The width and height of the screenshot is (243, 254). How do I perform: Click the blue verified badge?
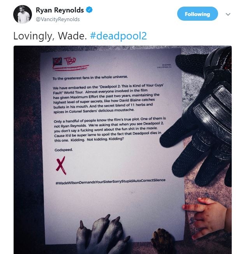tap(89, 10)
